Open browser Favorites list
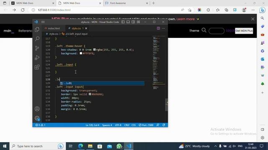268x150 pixels. [x=218, y=10]
